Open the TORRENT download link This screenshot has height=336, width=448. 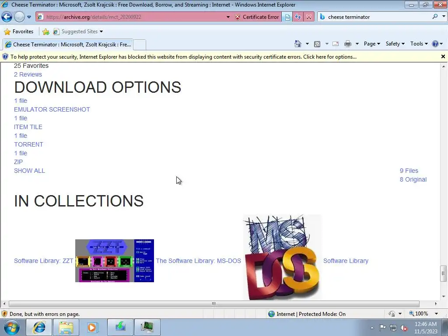pos(28,144)
